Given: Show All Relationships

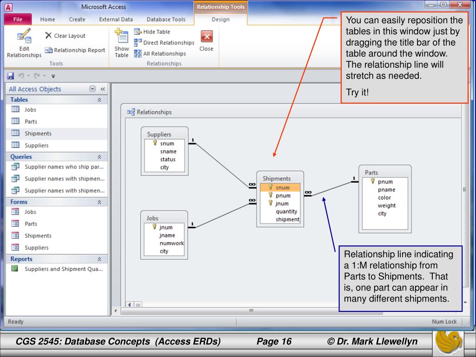Looking at the screenshot, I should click(x=160, y=53).
